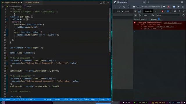Change indentation via Spaces: 2
Image resolution: width=186 pixels, height=104 pixels.
point(58,99)
